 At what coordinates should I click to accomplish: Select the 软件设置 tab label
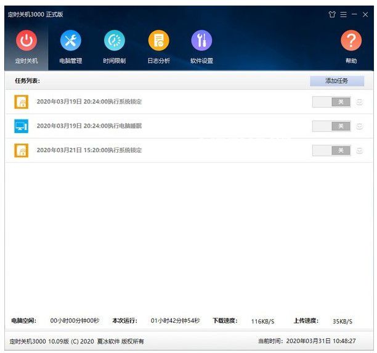coord(201,60)
